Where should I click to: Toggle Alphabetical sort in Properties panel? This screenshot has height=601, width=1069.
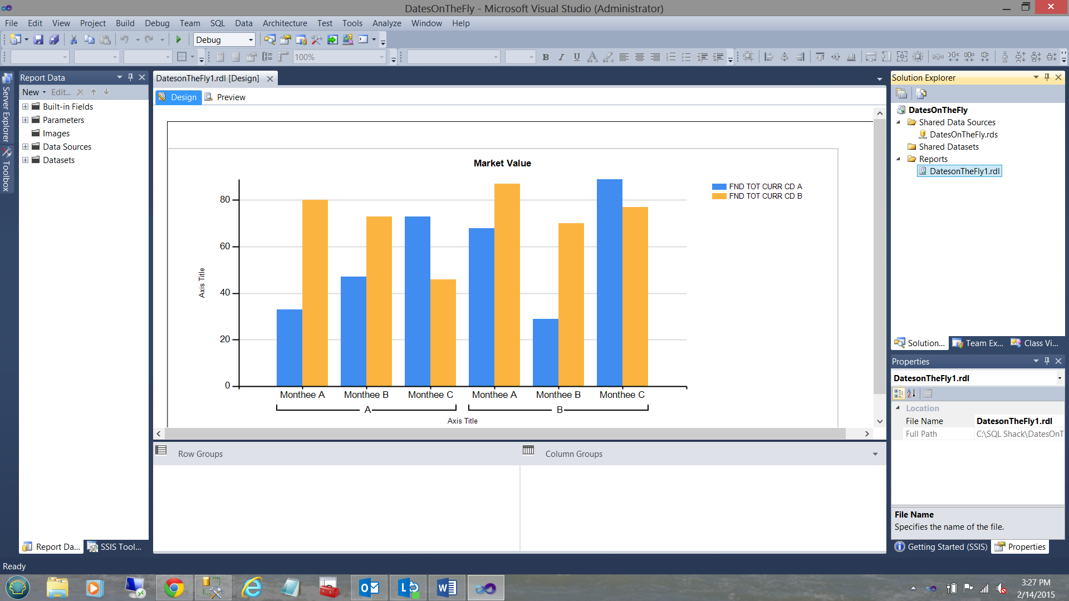(x=911, y=393)
